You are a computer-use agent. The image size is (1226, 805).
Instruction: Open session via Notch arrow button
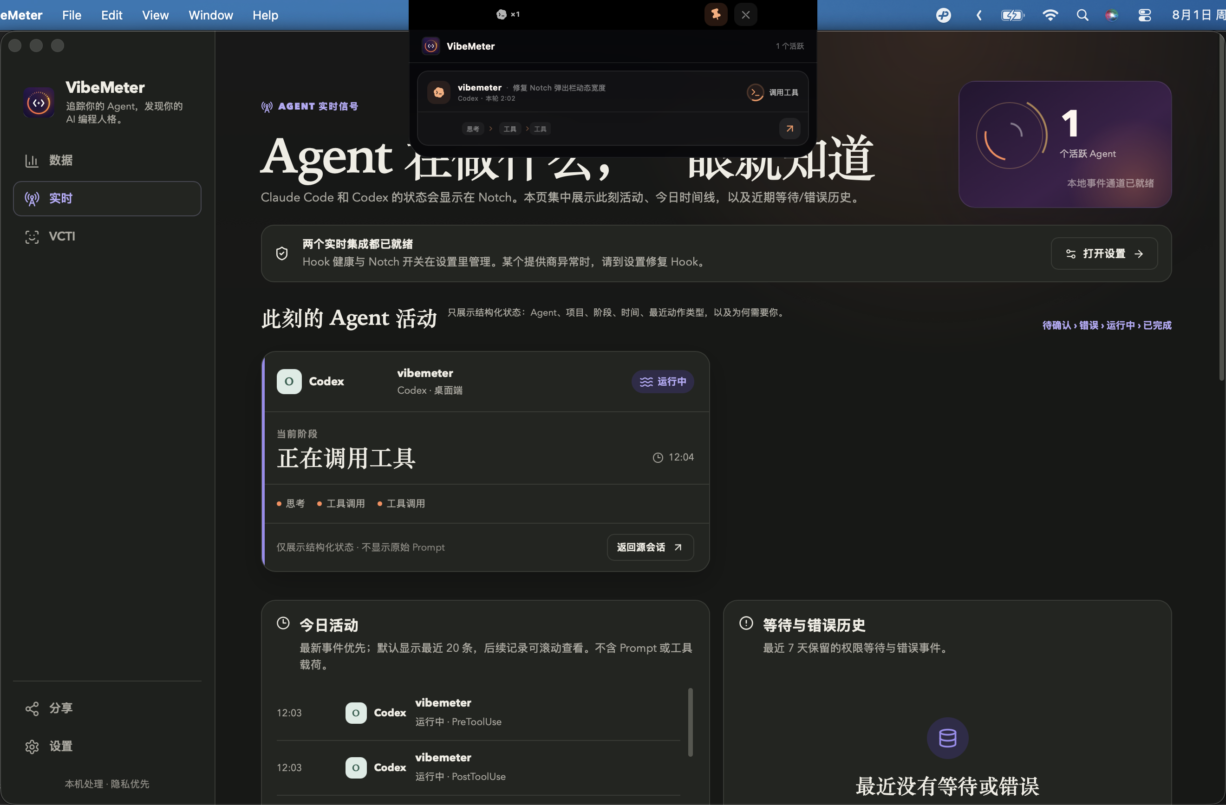point(789,128)
